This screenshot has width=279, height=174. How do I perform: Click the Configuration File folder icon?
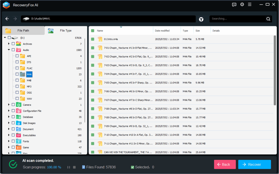(x=19, y=111)
